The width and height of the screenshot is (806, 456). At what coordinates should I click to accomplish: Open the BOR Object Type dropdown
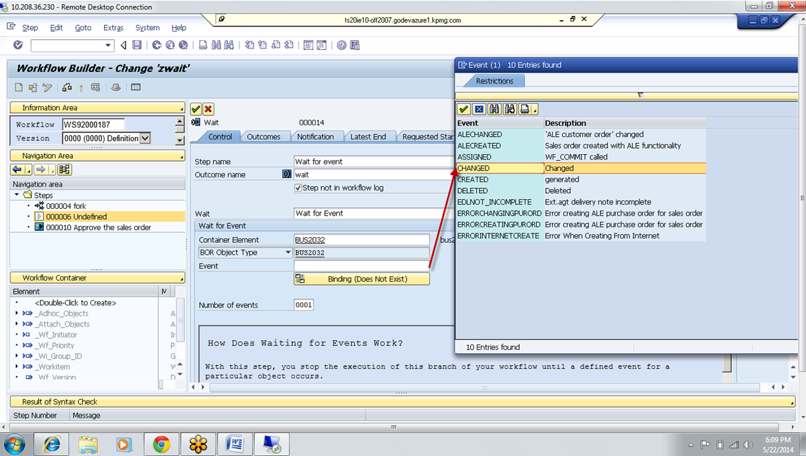click(287, 253)
